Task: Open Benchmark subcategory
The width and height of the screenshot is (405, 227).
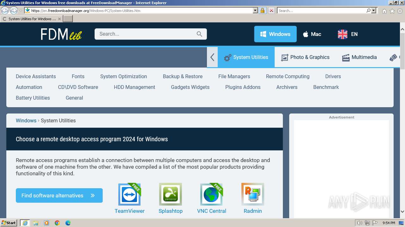Action: pos(326,87)
